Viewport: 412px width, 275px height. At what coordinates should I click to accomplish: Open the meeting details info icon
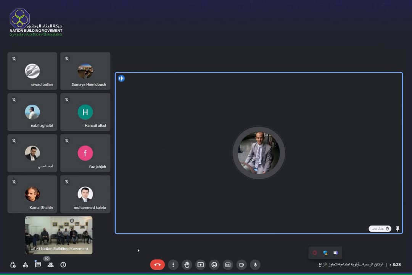pos(63,265)
